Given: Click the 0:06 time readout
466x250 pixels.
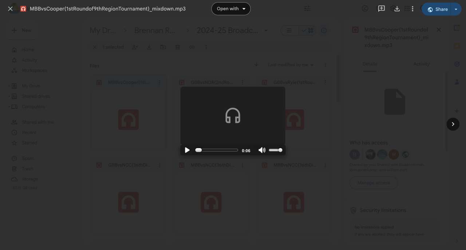Looking at the screenshot, I should pyautogui.click(x=246, y=151).
